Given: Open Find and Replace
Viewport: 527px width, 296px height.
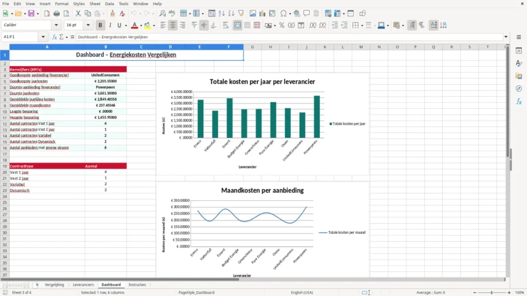Looking at the screenshot, I should pyautogui.click(x=162, y=13).
